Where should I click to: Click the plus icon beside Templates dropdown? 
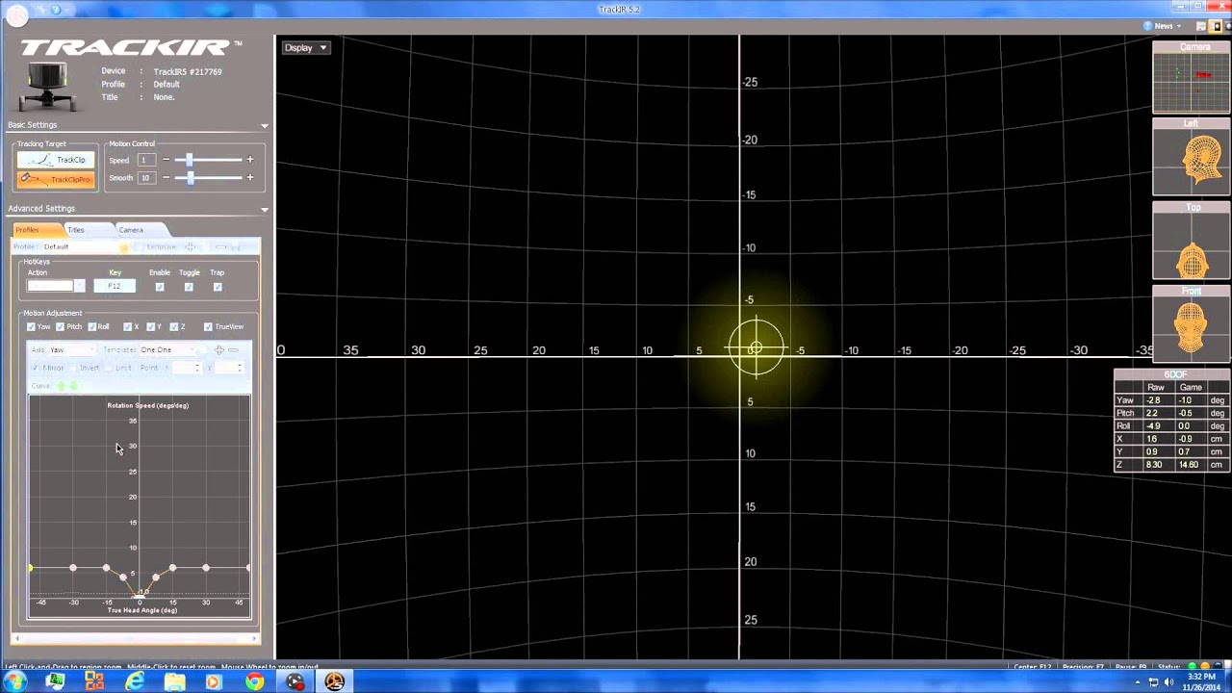(218, 350)
